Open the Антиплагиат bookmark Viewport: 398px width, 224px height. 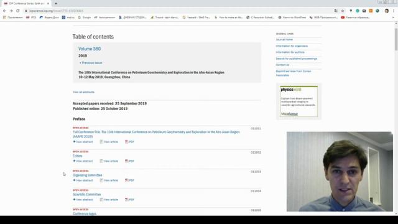104,17
